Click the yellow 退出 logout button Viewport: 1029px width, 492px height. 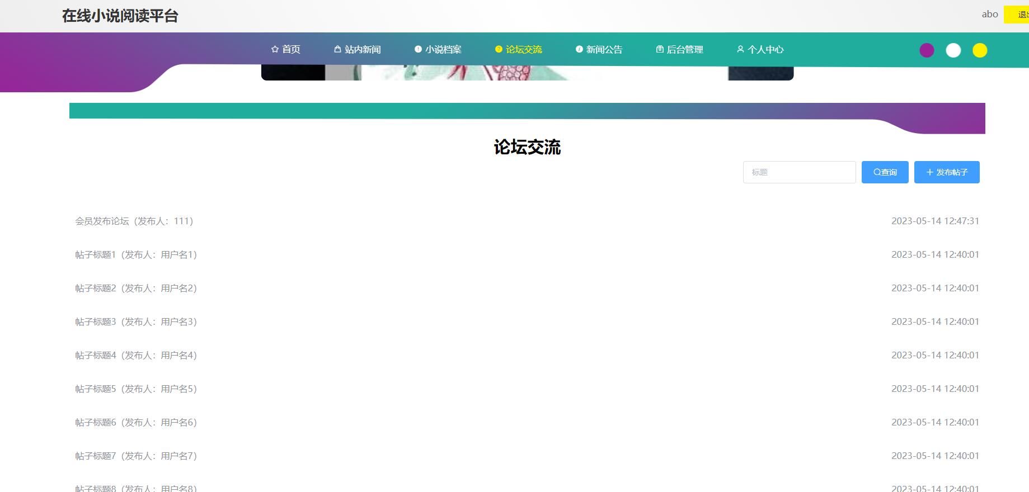tap(1017, 15)
